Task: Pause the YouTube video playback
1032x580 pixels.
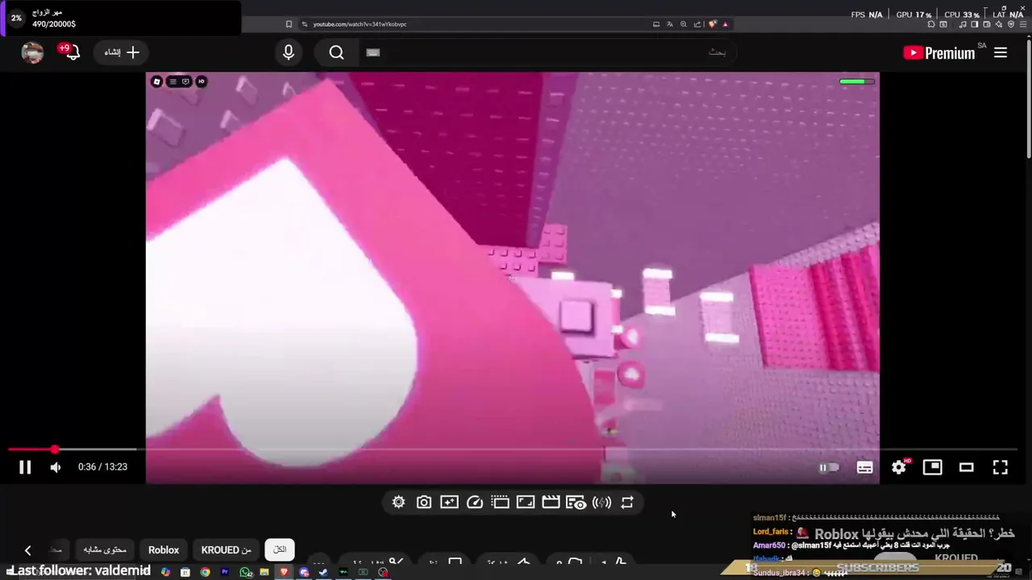Action: coord(25,466)
